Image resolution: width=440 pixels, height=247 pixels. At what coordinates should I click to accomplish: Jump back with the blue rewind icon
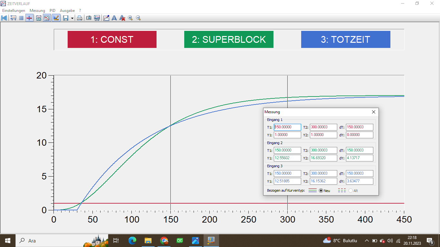click(x=4, y=18)
